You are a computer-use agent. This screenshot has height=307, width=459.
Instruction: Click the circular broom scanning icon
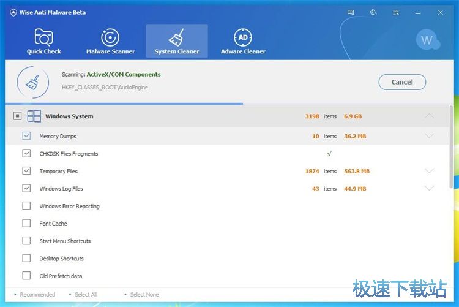(32, 82)
